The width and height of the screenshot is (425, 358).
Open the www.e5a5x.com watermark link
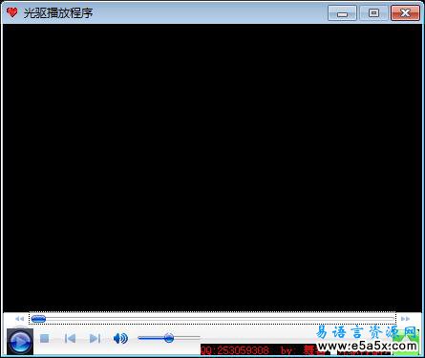pos(368,347)
